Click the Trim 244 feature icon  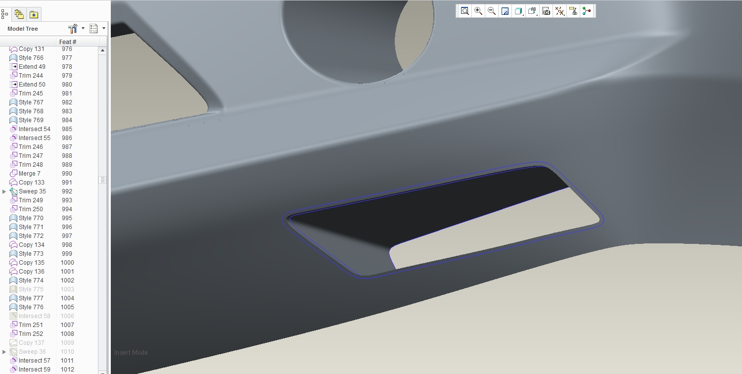[x=13, y=76]
